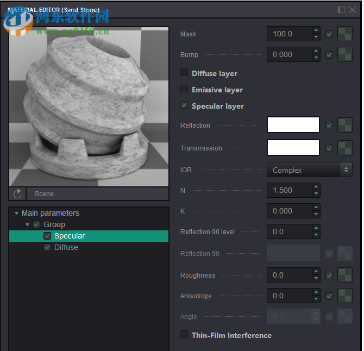Decrease the Anisotropy value with the down arrow
364x351 pixels.
pyautogui.click(x=316, y=299)
